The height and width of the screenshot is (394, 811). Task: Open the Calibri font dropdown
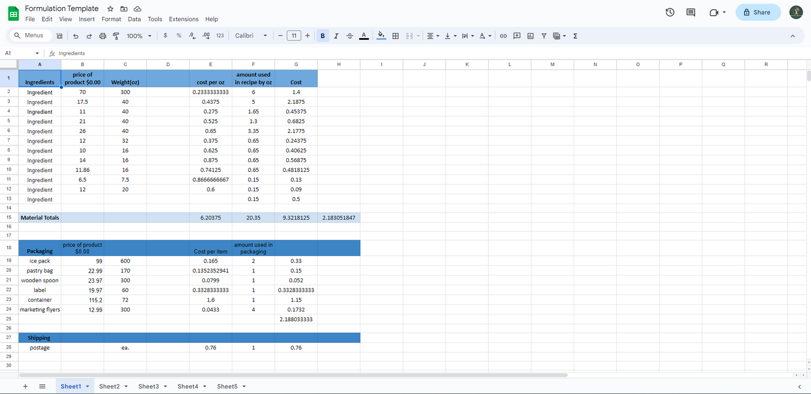pyautogui.click(x=251, y=36)
